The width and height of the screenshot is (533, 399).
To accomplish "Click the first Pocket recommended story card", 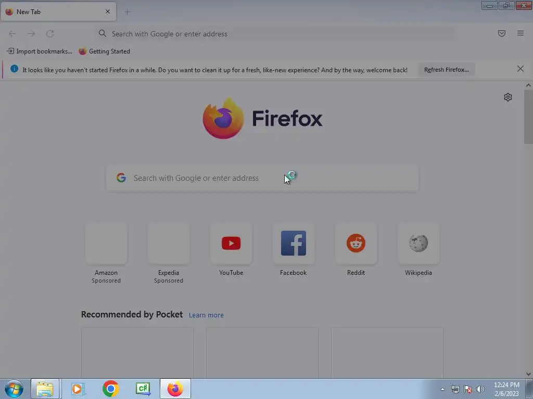I will click(x=137, y=352).
